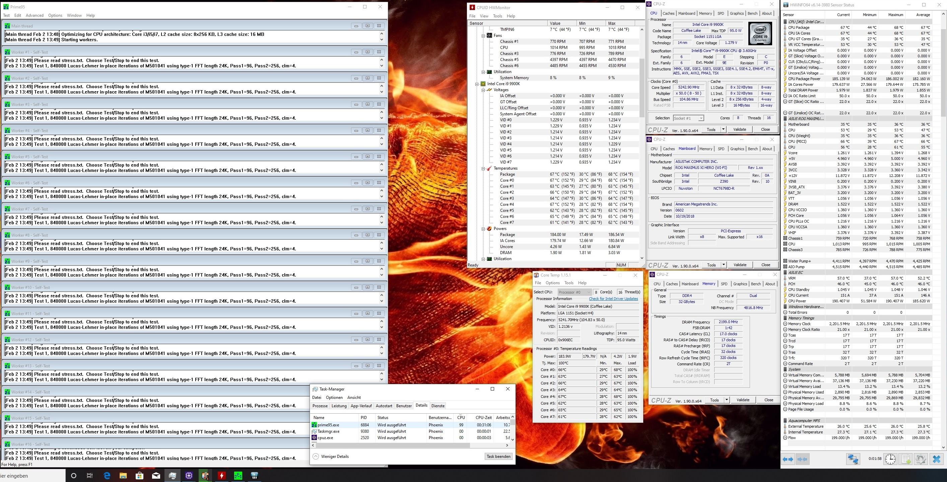Collapse Intel Core i9 9900K node in HWMonitor
The height and width of the screenshot is (482, 947).
477,84
